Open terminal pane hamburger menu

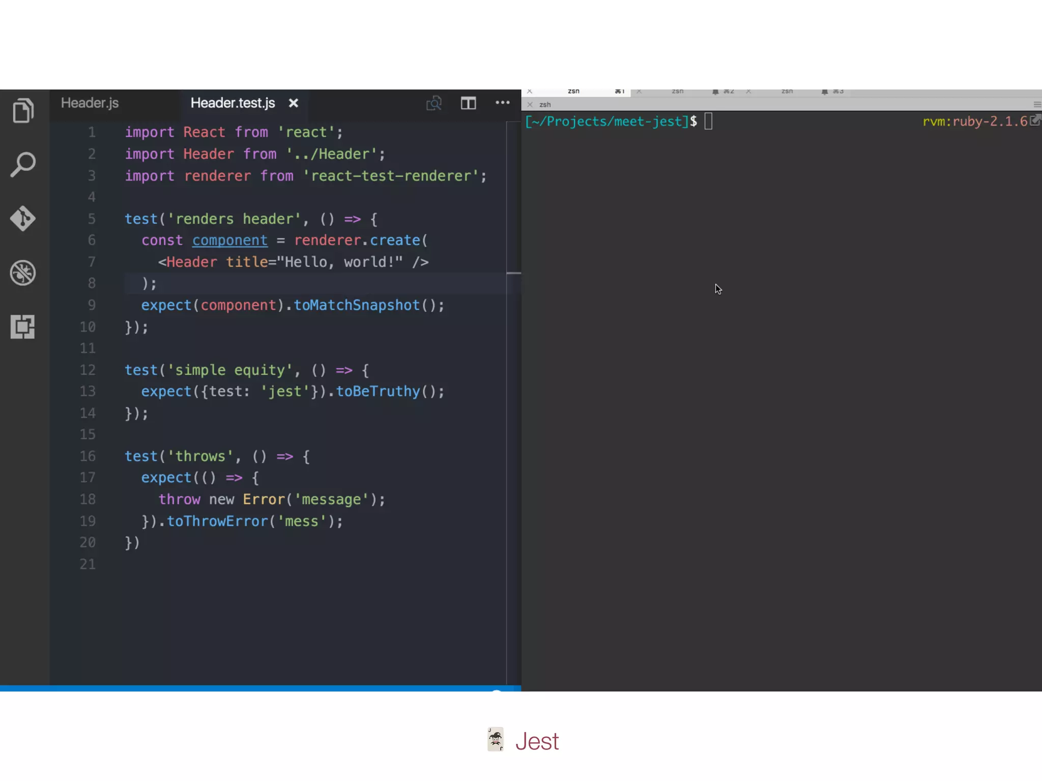click(x=1036, y=105)
